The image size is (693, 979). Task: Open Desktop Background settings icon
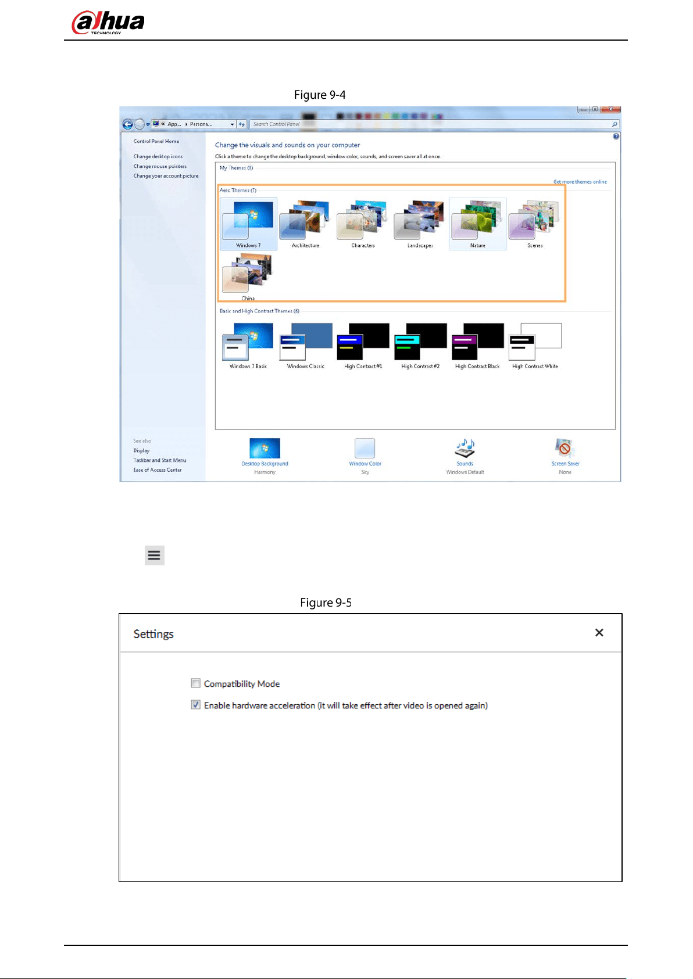point(265,449)
